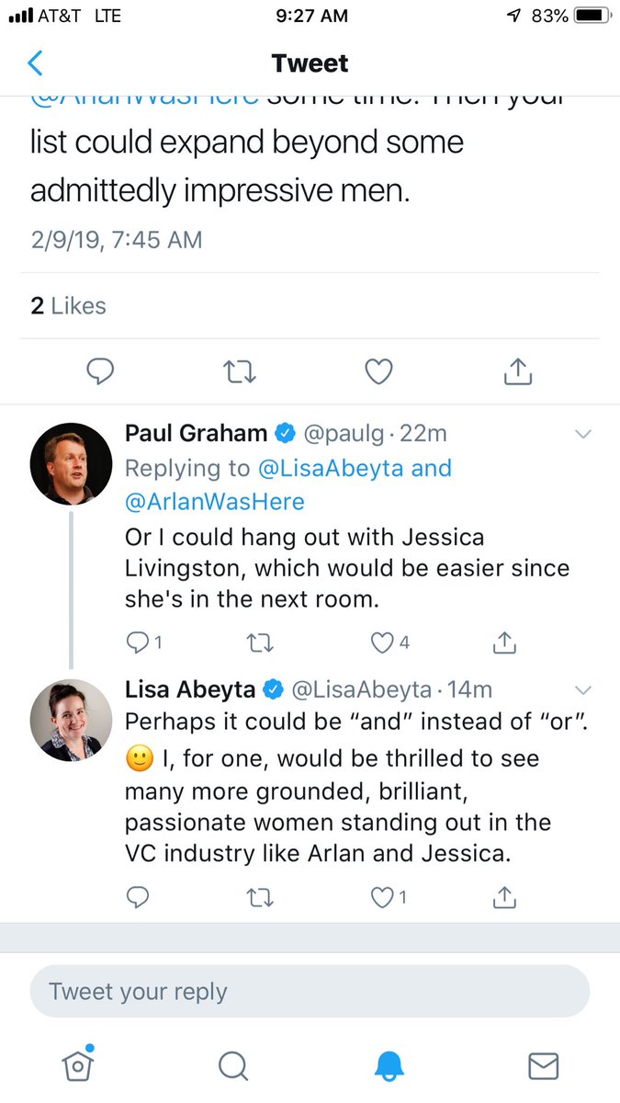620x1103 pixels.
Task: Open the Home tab
Action: (x=78, y=1064)
